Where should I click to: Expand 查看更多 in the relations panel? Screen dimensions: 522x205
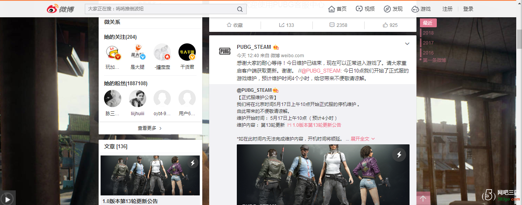point(150,128)
